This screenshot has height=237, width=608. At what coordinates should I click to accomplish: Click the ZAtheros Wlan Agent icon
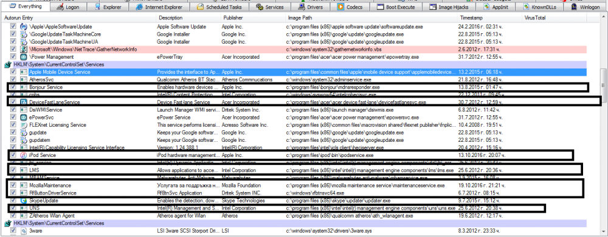[23, 215]
